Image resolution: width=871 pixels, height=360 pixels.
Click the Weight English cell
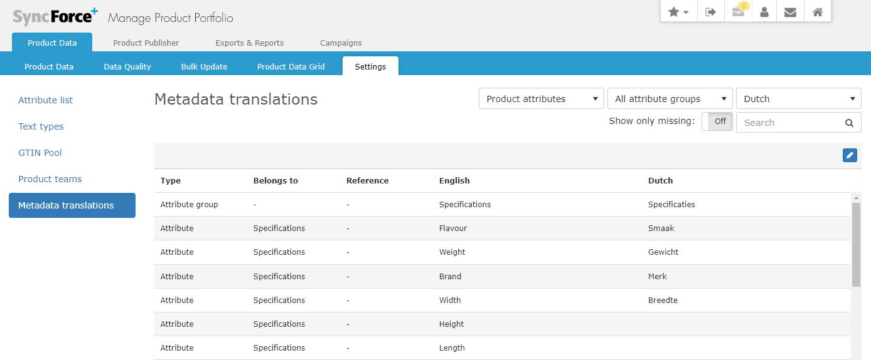tap(452, 252)
